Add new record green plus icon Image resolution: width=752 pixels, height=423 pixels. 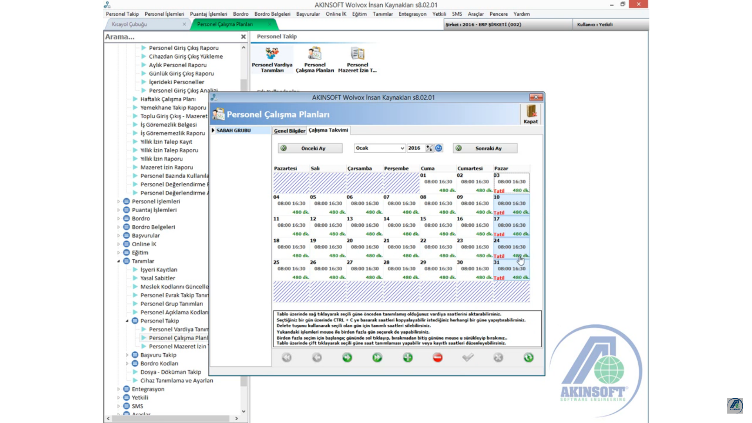click(408, 357)
